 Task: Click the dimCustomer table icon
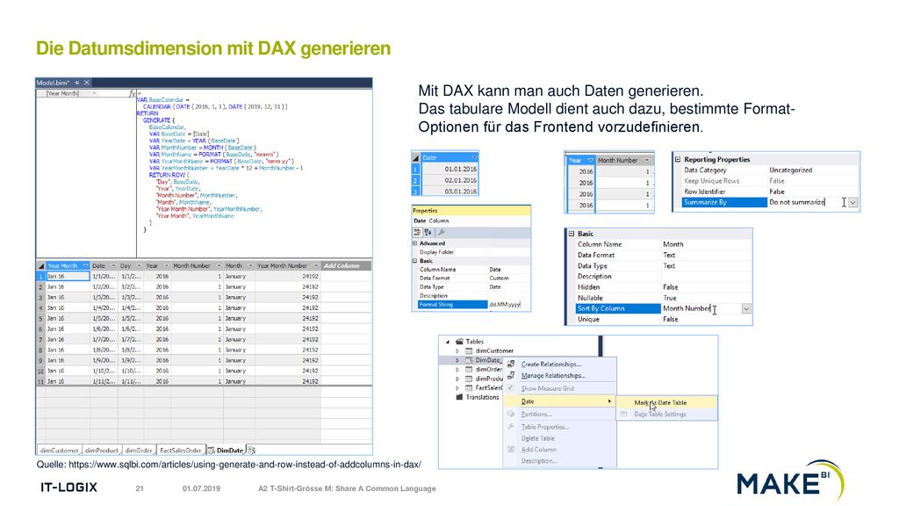point(469,351)
